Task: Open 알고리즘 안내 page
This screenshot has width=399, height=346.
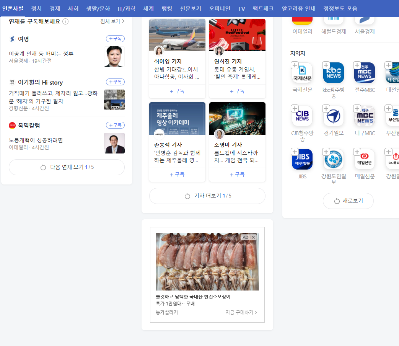Action: (298, 9)
